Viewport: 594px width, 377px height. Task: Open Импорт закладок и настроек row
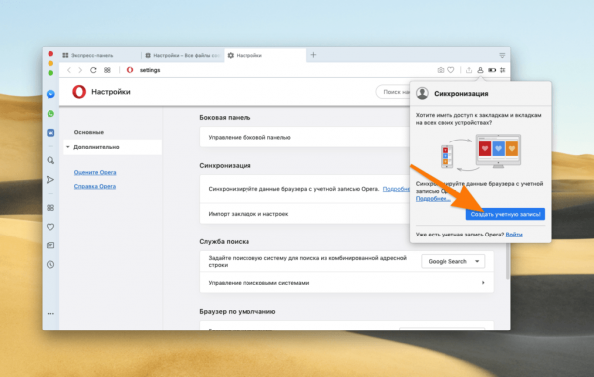305,214
